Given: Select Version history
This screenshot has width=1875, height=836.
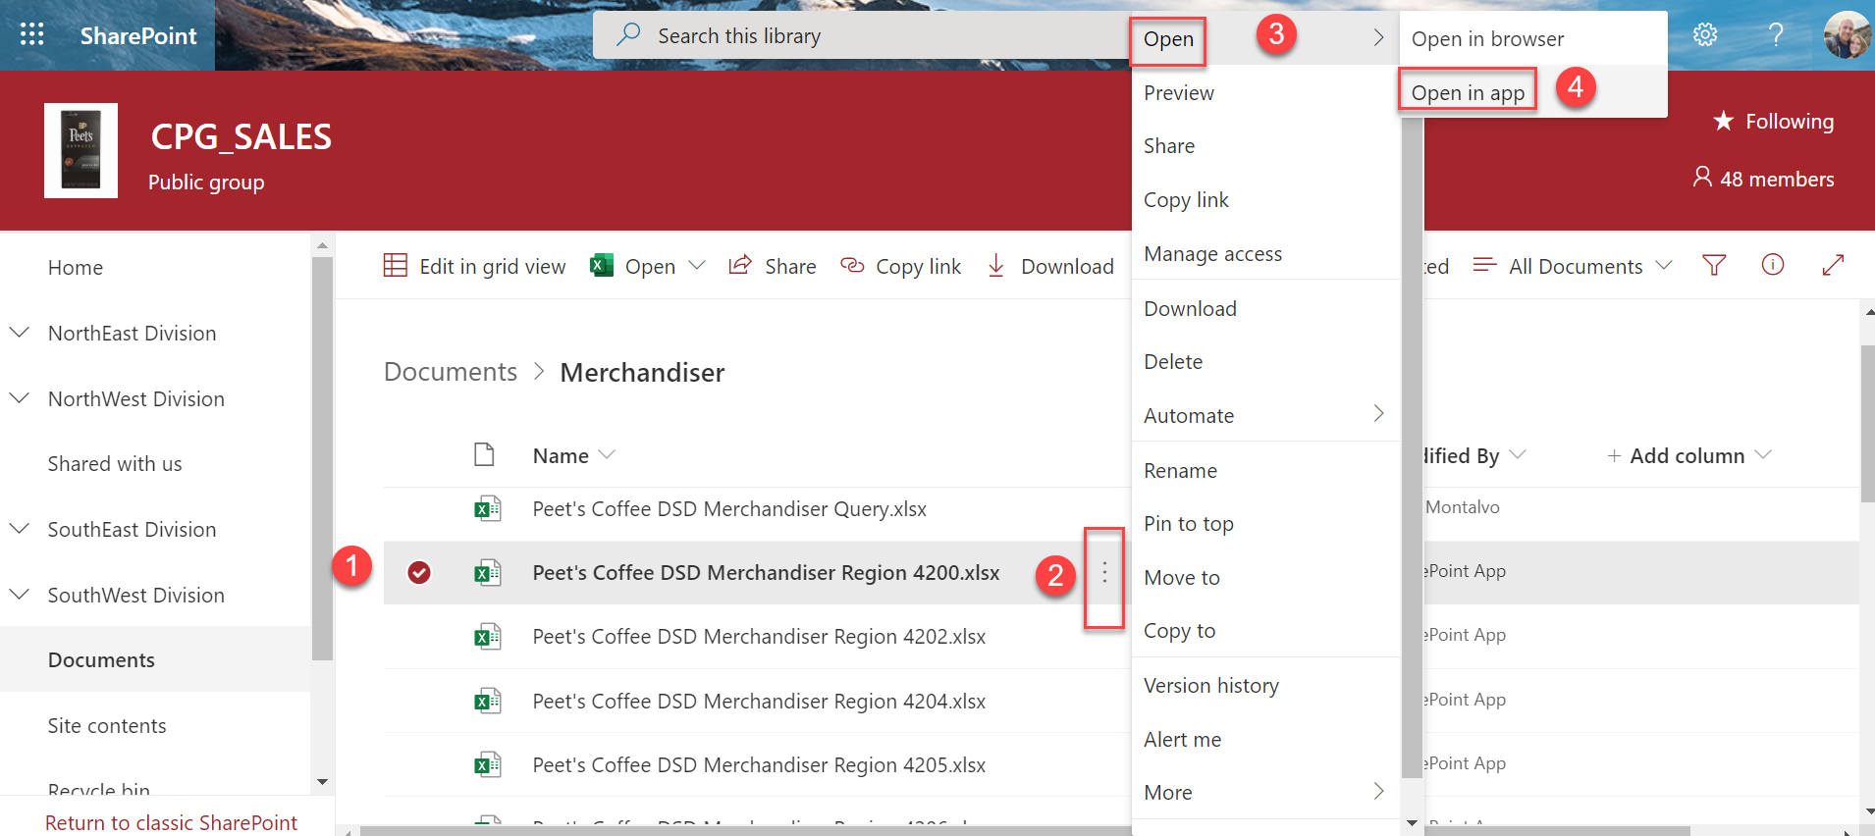Looking at the screenshot, I should (x=1265, y=685).
